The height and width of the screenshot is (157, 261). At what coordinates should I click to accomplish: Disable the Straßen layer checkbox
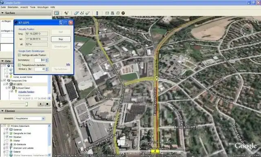(x=7, y=137)
